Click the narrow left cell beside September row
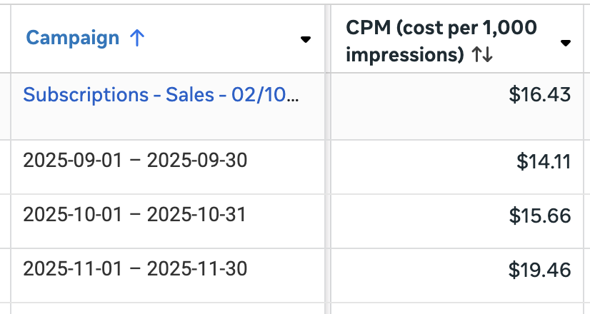The width and height of the screenshot is (590, 314). pyautogui.click(x=5, y=167)
